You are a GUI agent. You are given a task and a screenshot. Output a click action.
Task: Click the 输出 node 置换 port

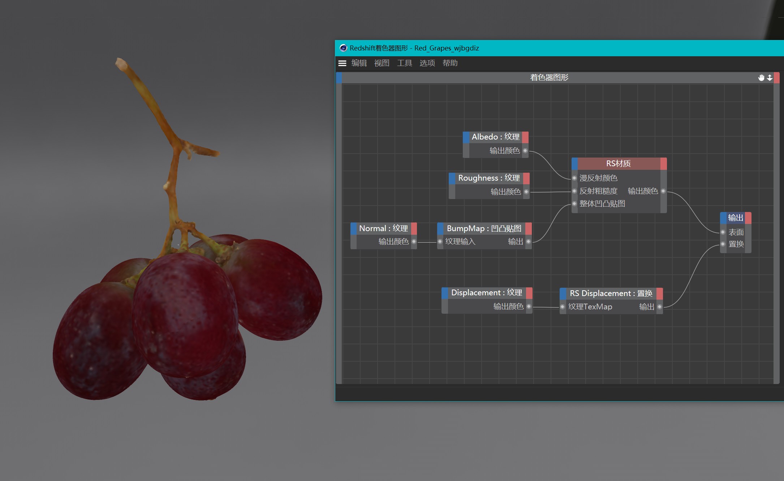coord(723,244)
